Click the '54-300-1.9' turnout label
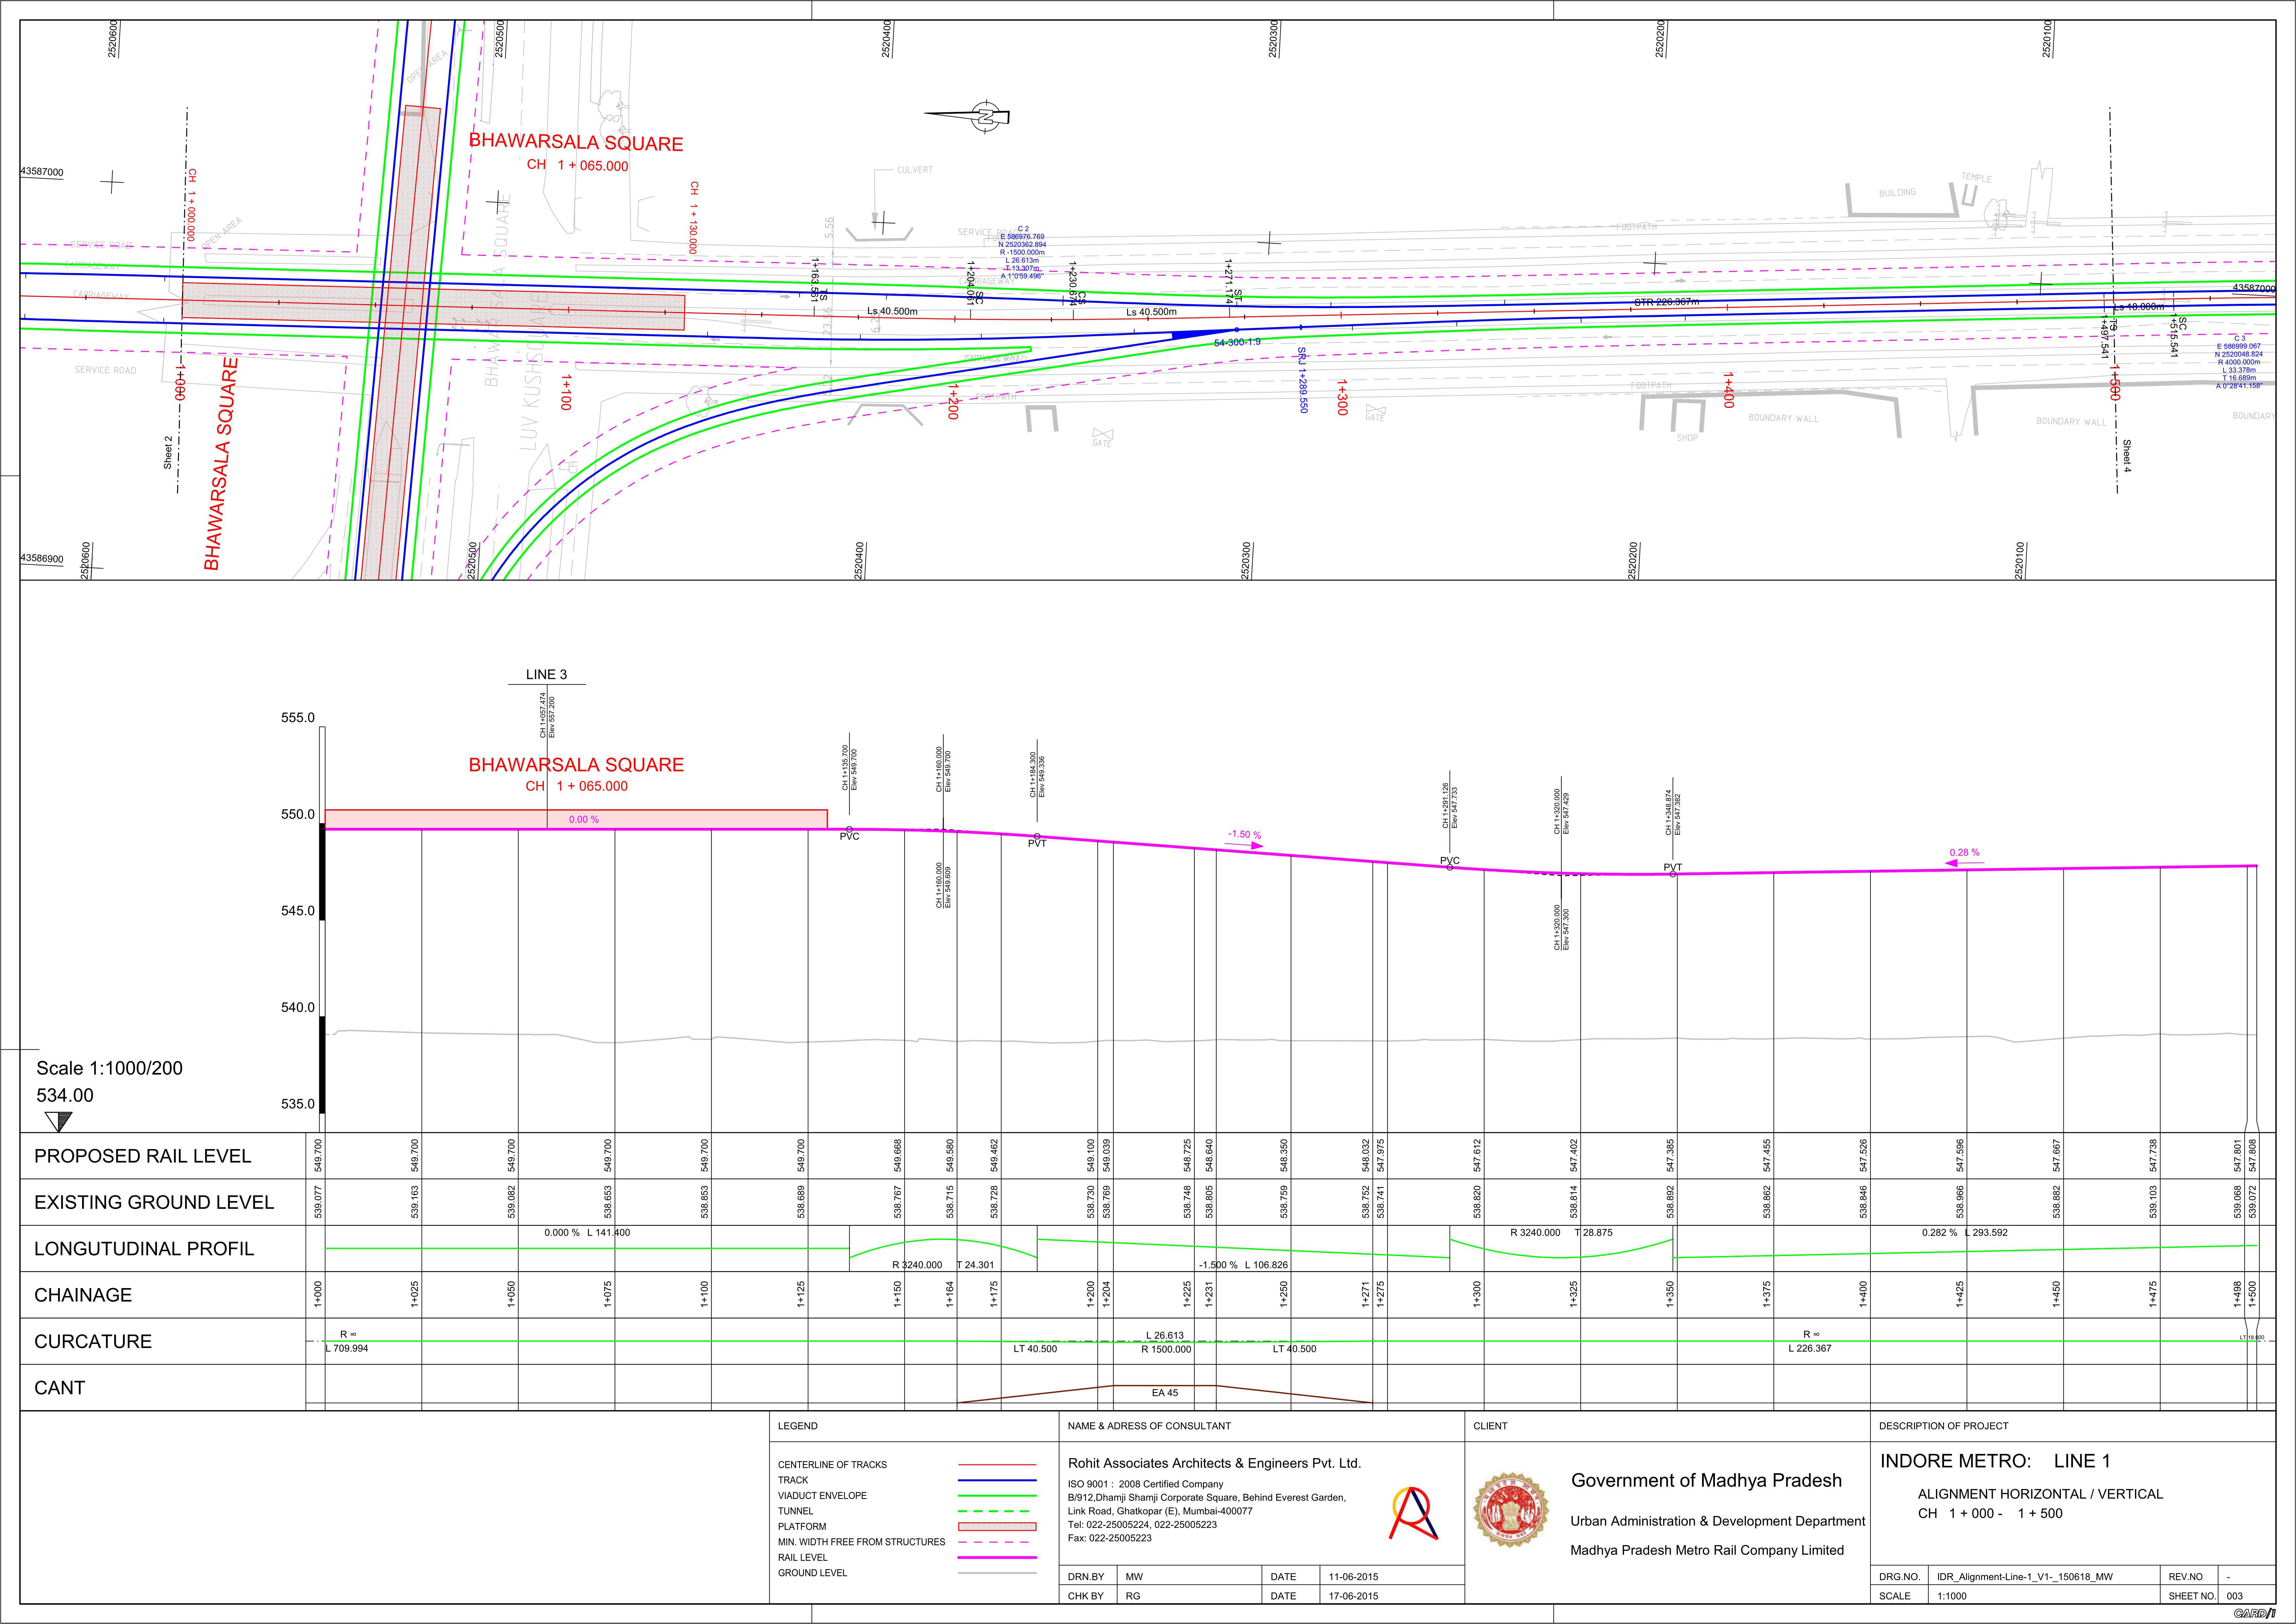The width and height of the screenshot is (2296, 1624). coord(1237,343)
